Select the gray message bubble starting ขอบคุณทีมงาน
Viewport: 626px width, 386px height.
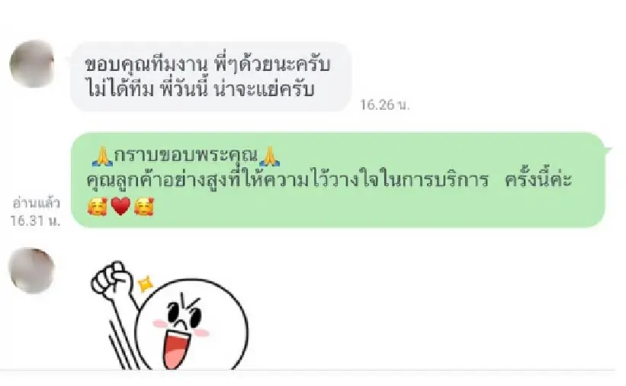tap(210, 77)
